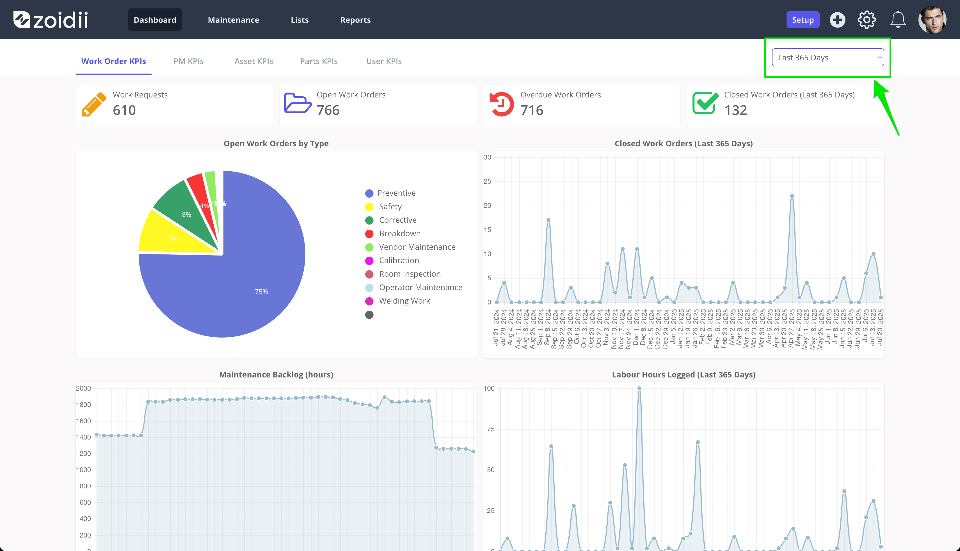Viewport: 960px width, 551px height.
Task: Click the Open Work Orders 766 value
Action: 328,110
